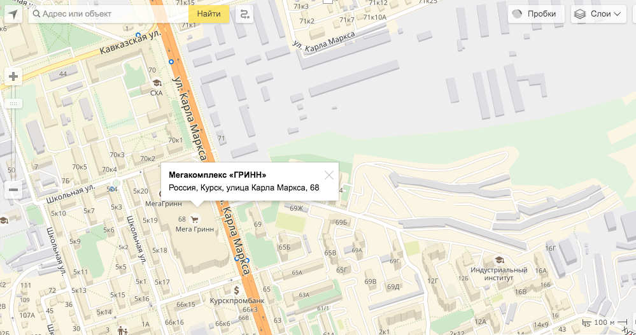Click building number 16В

pos(520,292)
